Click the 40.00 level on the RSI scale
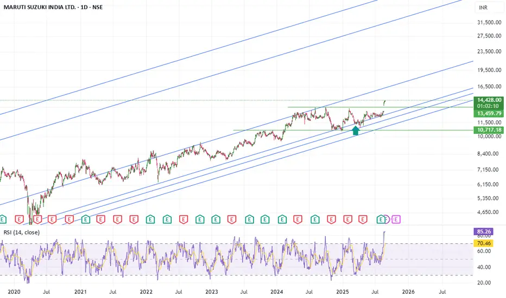This screenshot has height=298, width=506. 484,267
